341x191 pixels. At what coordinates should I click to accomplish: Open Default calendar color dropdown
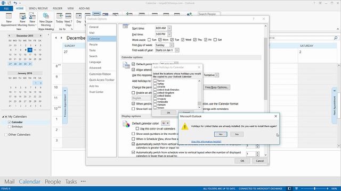click(165, 123)
